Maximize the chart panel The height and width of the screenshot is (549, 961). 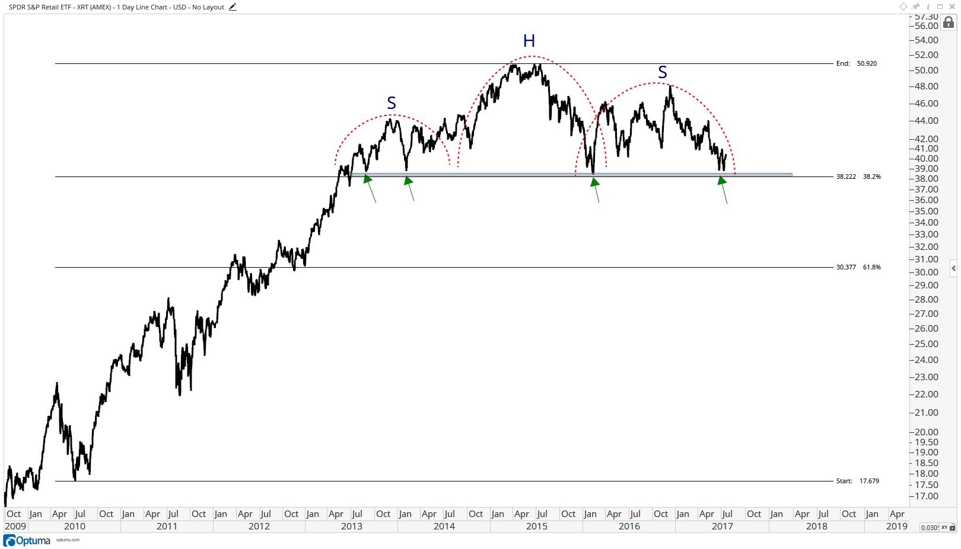point(940,7)
